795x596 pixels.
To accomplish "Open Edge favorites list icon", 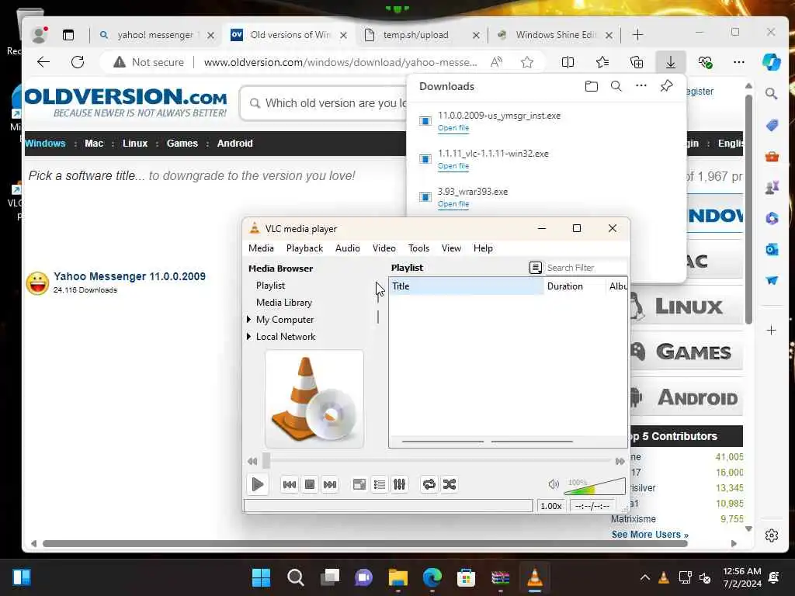I will 602,62.
